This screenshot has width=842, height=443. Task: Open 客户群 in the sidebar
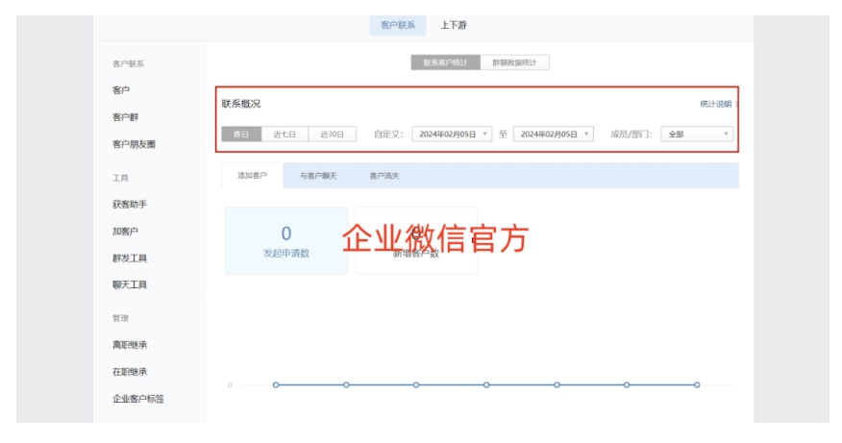point(125,117)
